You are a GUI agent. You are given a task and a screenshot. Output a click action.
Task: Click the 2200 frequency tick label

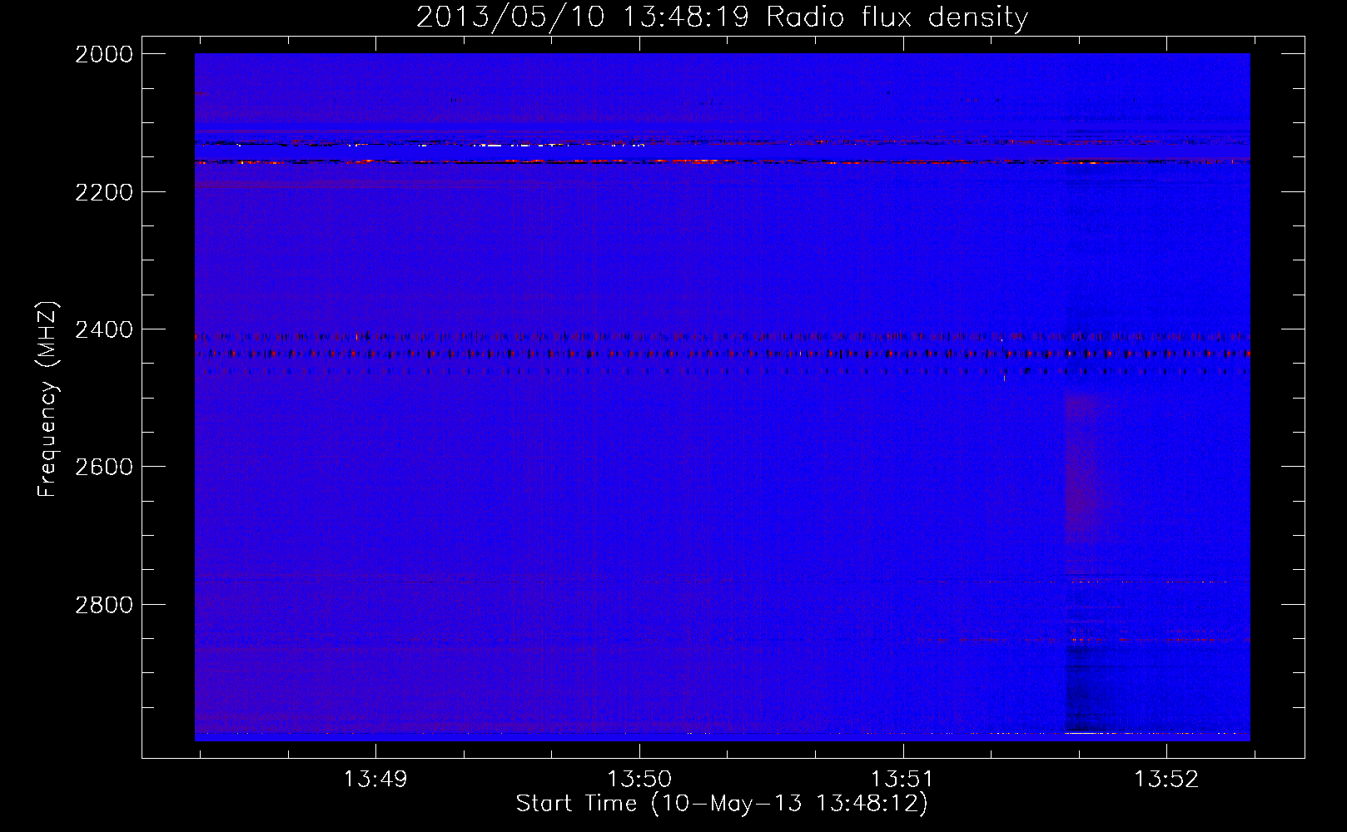pyautogui.click(x=103, y=192)
